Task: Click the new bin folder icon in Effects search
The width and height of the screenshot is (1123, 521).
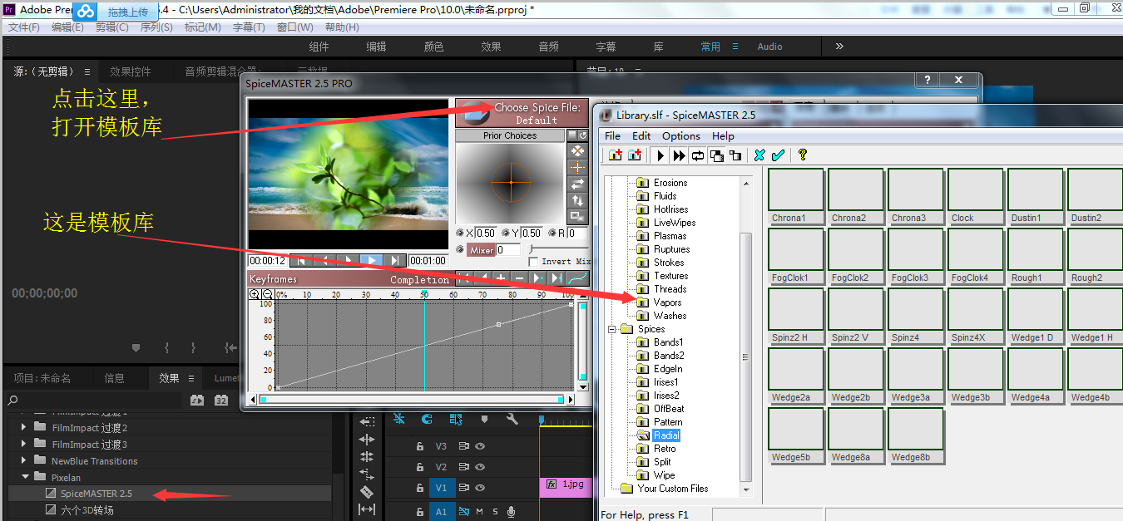Action: pyautogui.click(x=197, y=400)
